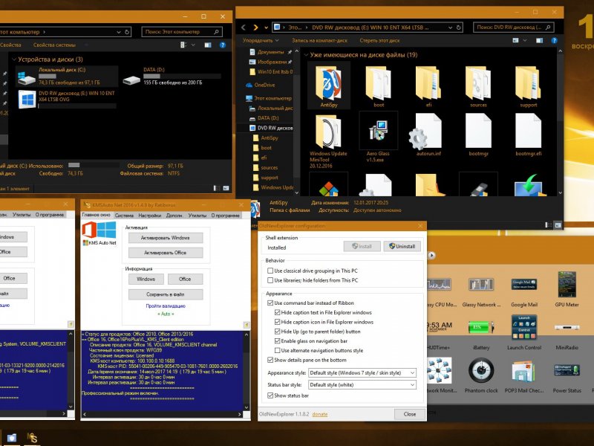Click Close button in OldNewExplorer configuration
594x446 pixels.
click(x=410, y=414)
